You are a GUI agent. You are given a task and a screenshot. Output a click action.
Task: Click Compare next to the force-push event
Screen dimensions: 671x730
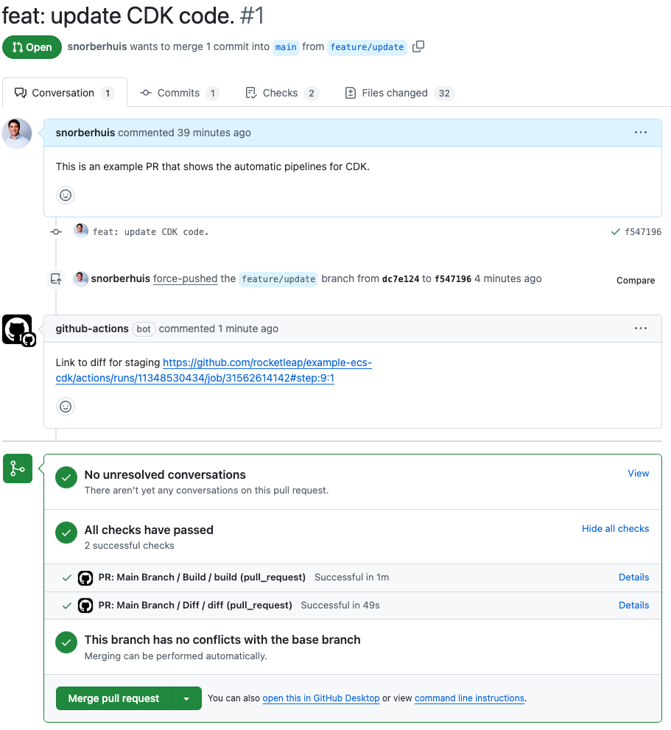point(635,281)
